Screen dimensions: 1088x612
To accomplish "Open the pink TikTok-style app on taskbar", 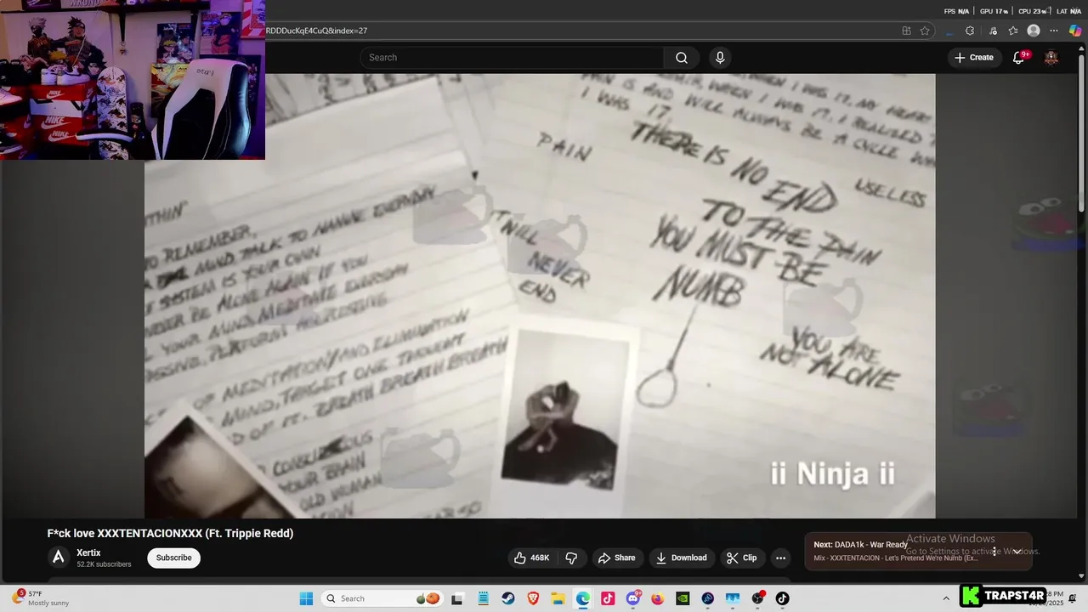I will [608, 598].
